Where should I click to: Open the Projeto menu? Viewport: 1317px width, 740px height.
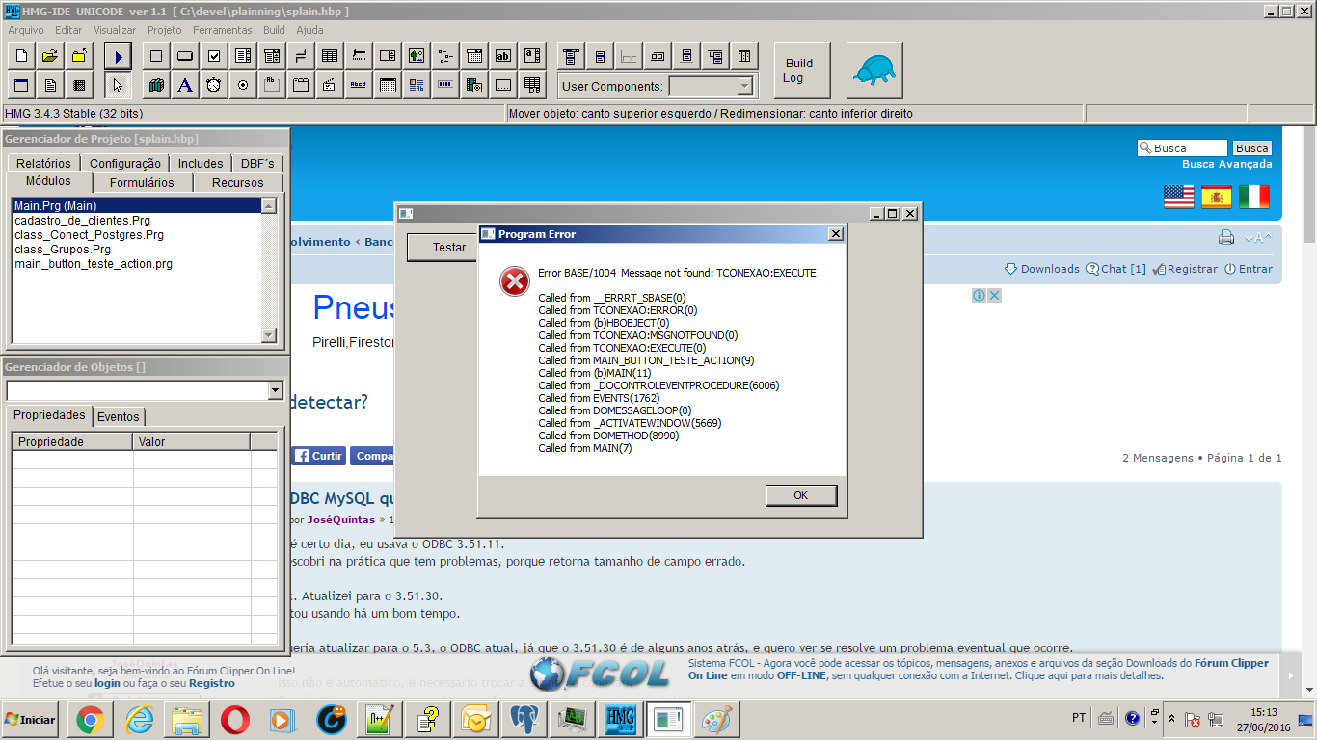click(165, 30)
